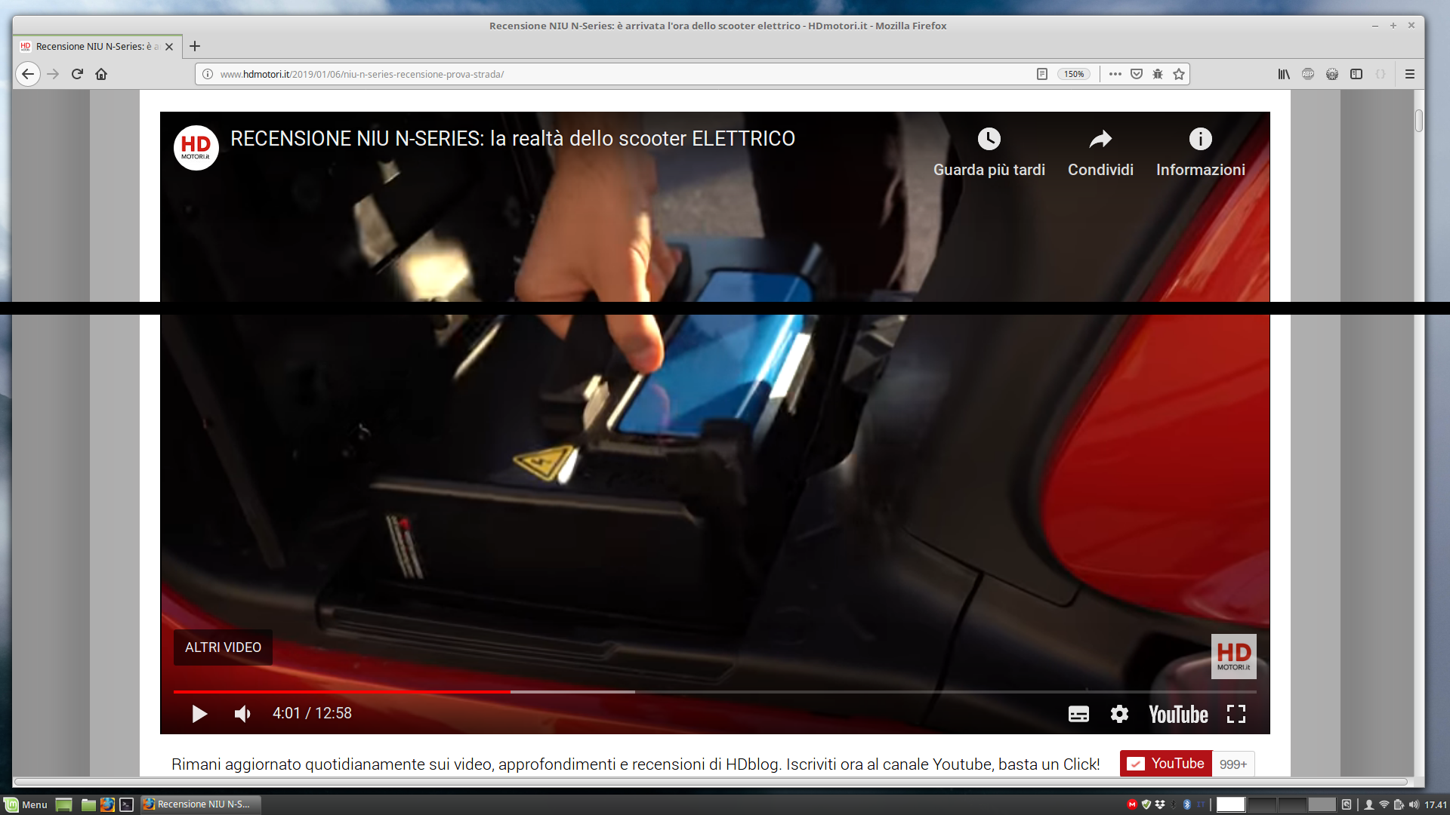Toggle video subtitles on
1450x815 pixels.
pos(1078,714)
